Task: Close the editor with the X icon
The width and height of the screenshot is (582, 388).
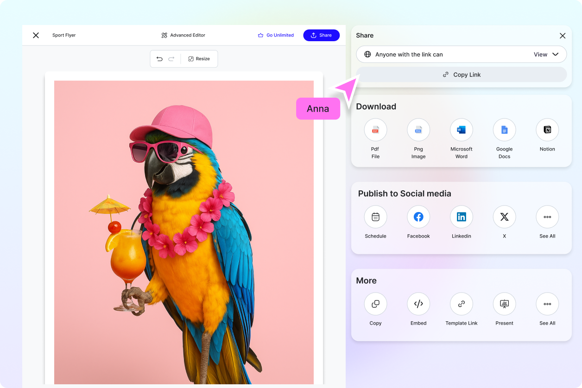Action: (36, 35)
